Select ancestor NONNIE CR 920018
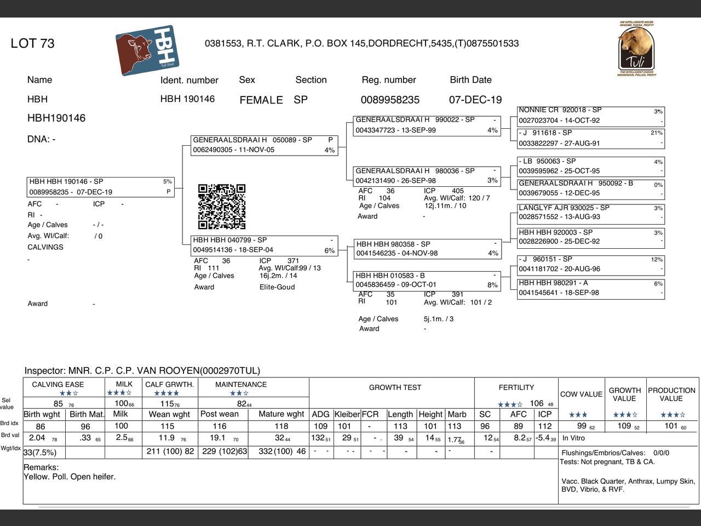701x526 pixels. pos(591,116)
